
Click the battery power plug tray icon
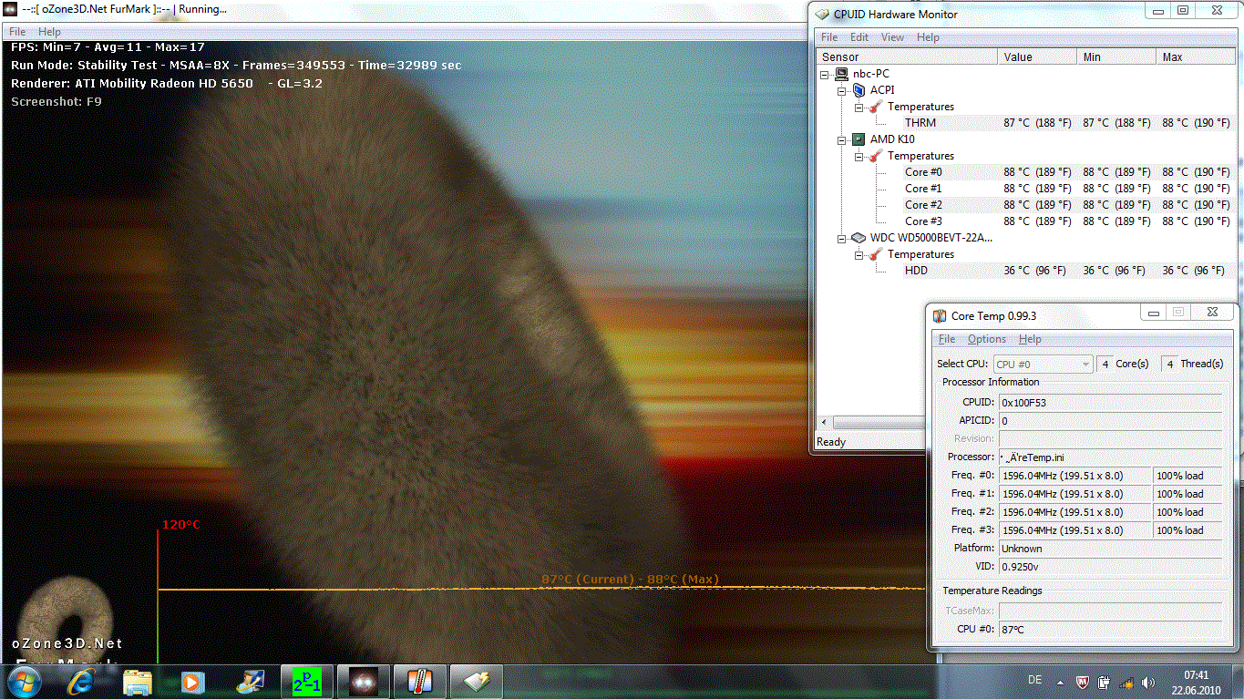[1104, 682]
